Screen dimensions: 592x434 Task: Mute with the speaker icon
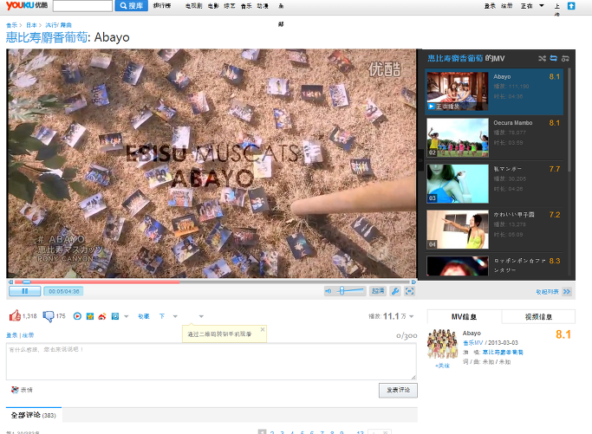click(x=329, y=291)
